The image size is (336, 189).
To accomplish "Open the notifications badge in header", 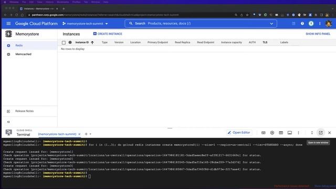I will pyautogui.click(x=311, y=24).
